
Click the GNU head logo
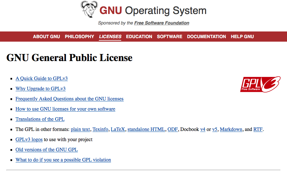tap(89, 9)
